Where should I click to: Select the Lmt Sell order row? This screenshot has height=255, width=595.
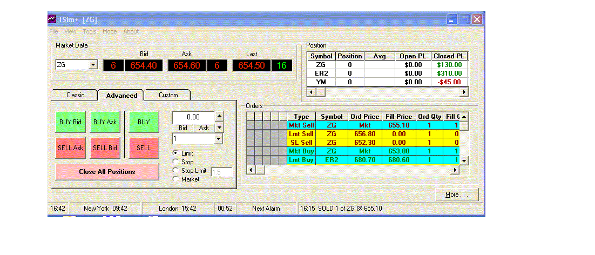point(353,133)
